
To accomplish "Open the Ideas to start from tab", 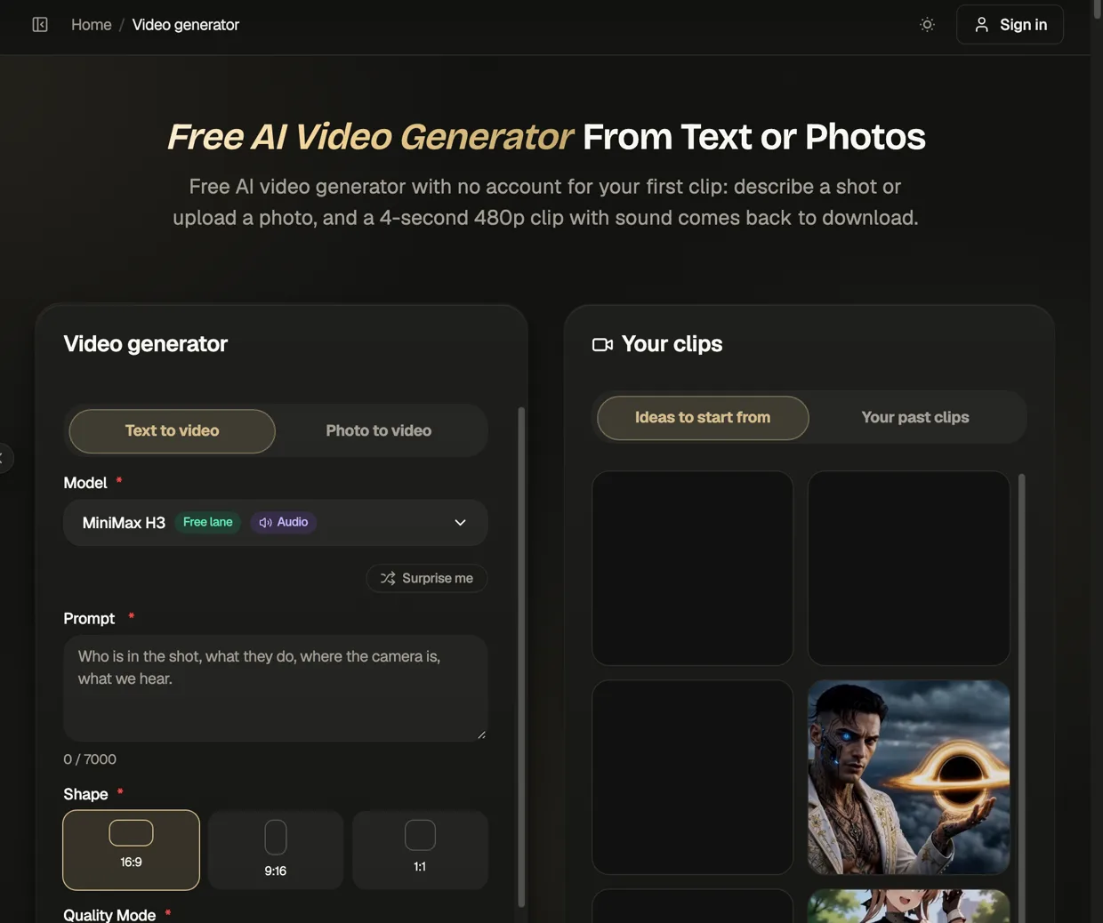I will click(x=703, y=418).
